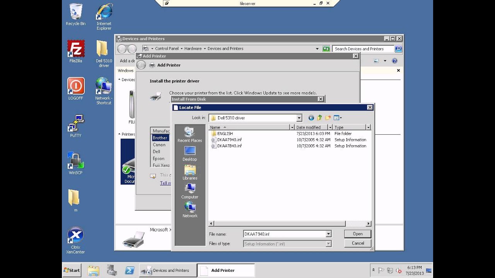This screenshot has height=278, width=495.
Task: Go to Libraries in the places sidebar
Action: tap(189, 173)
